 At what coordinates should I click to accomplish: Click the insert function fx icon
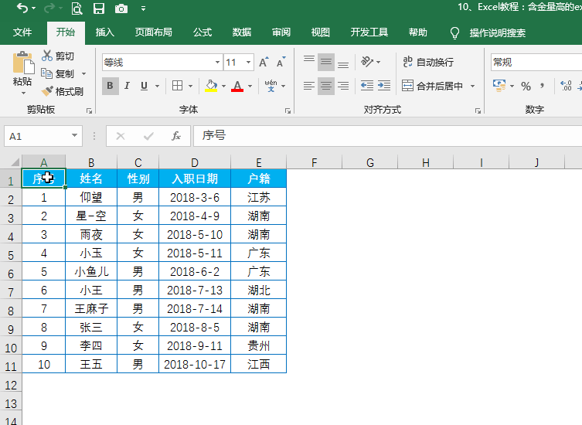click(x=176, y=136)
